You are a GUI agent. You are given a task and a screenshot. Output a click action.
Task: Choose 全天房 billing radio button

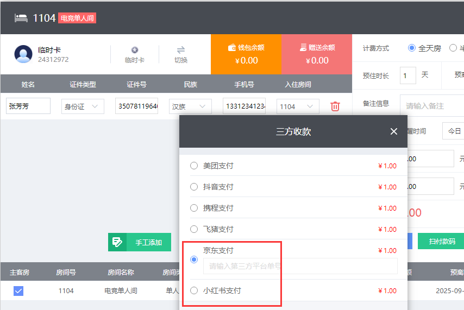pyautogui.click(x=412, y=48)
